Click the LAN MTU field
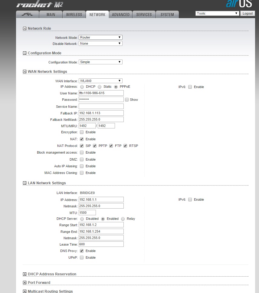This screenshot has height=293, width=259. (x=87, y=213)
